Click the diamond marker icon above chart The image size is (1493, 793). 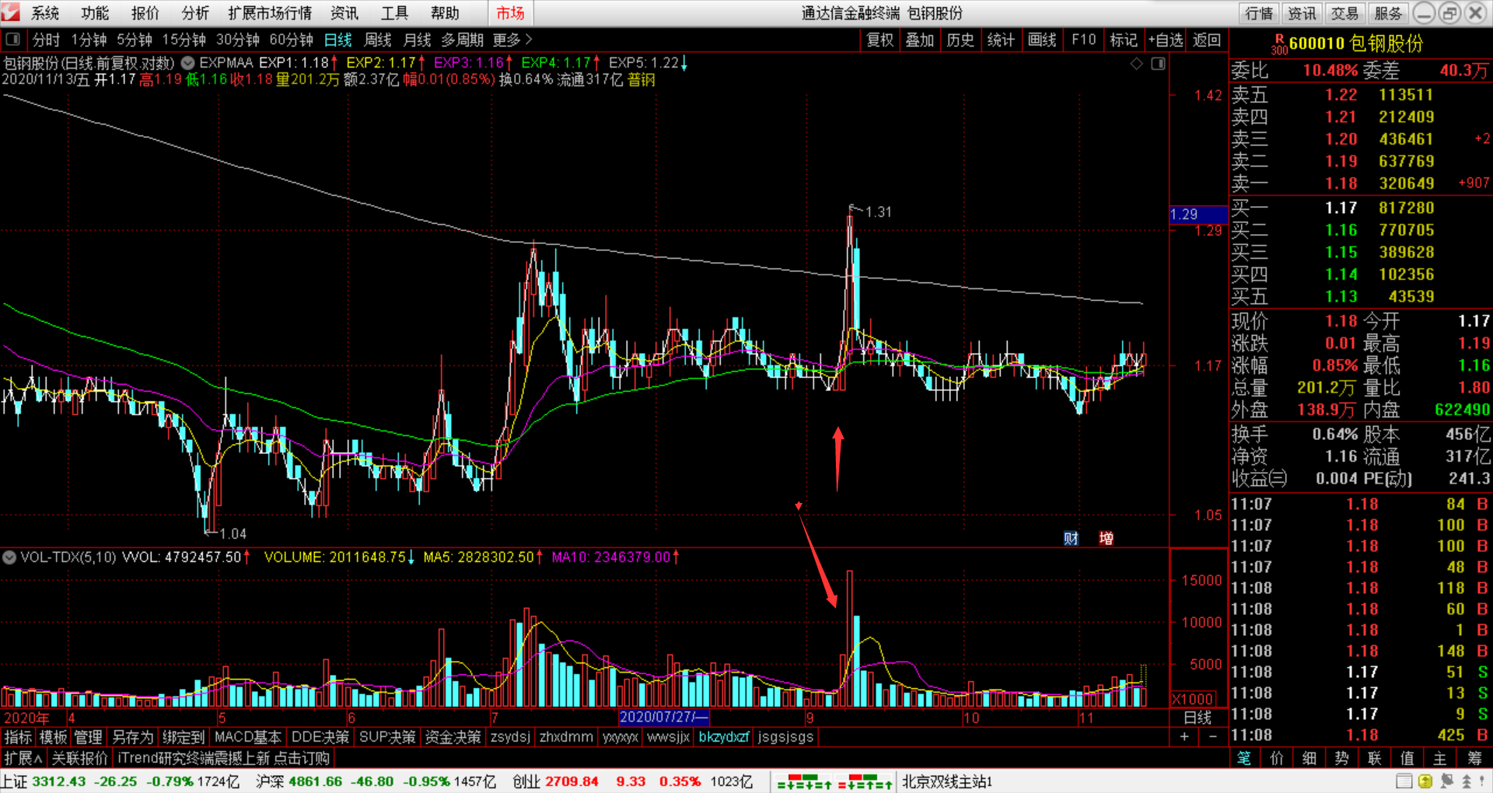1136,64
